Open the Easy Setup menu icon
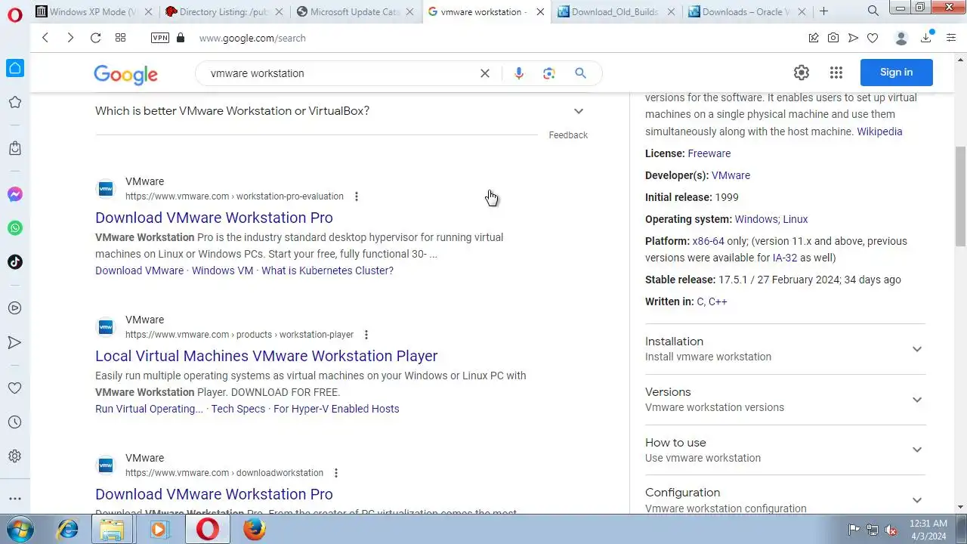This screenshot has height=544, width=967. [951, 38]
